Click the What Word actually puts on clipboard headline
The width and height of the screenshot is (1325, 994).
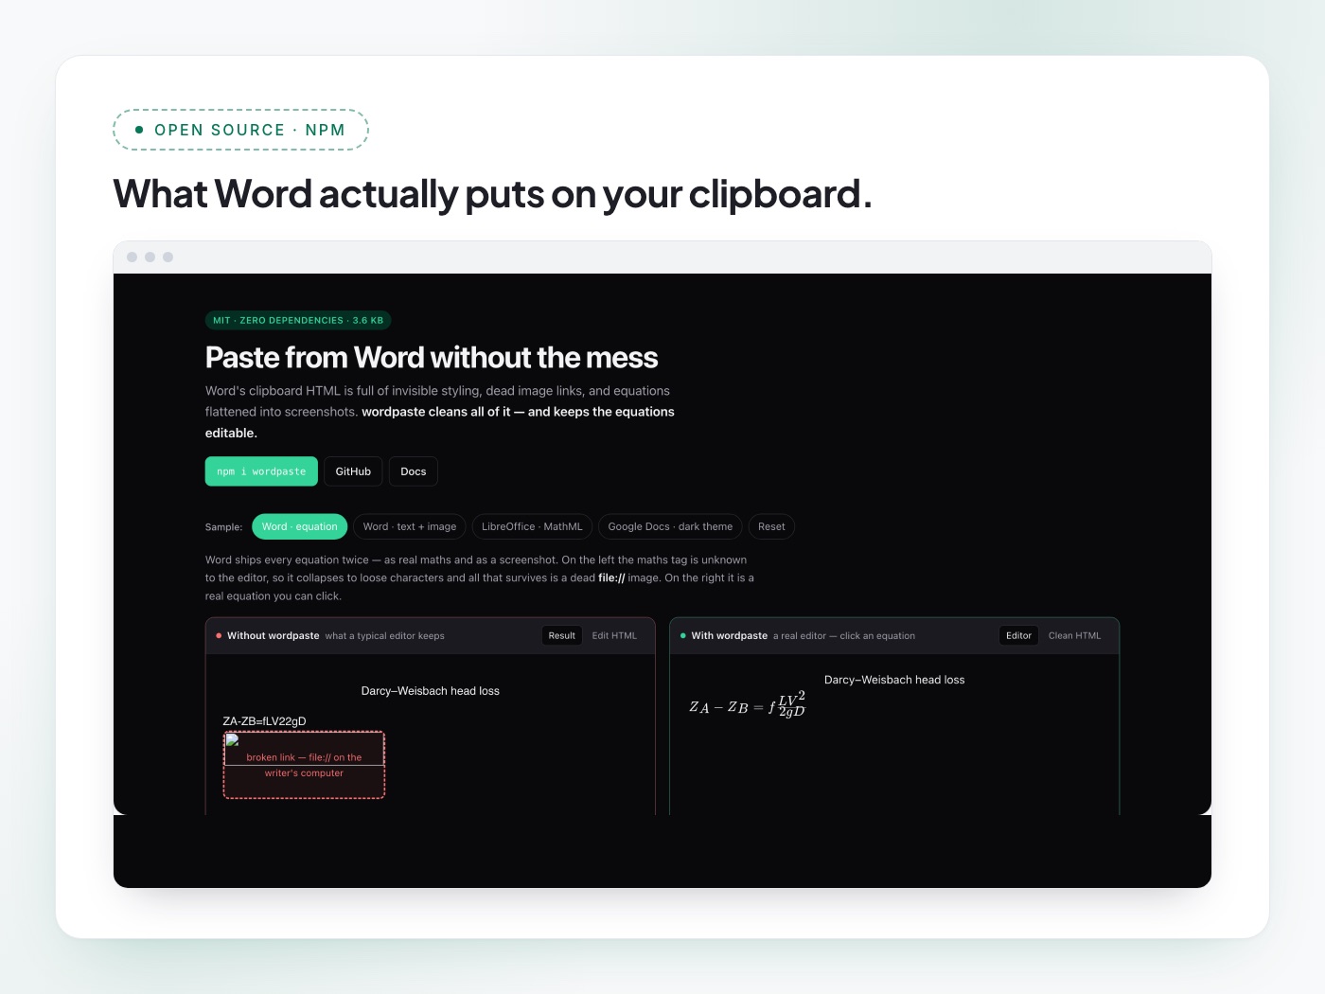492,194
